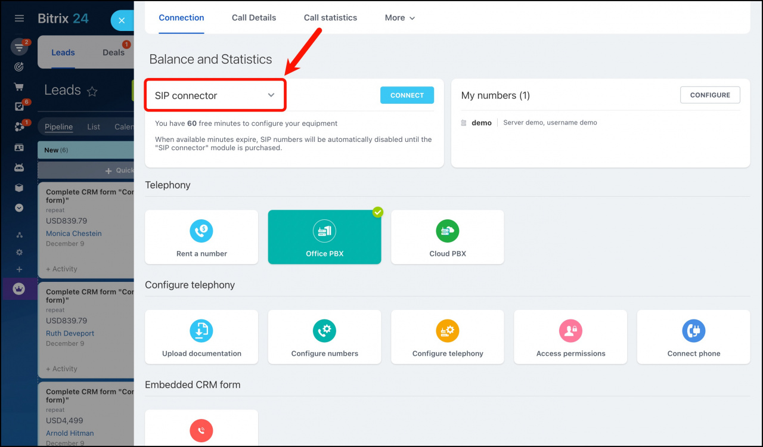Viewport: 763px width, 447px height.
Task: Click the Connect phone plug icon
Action: tap(694, 330)
